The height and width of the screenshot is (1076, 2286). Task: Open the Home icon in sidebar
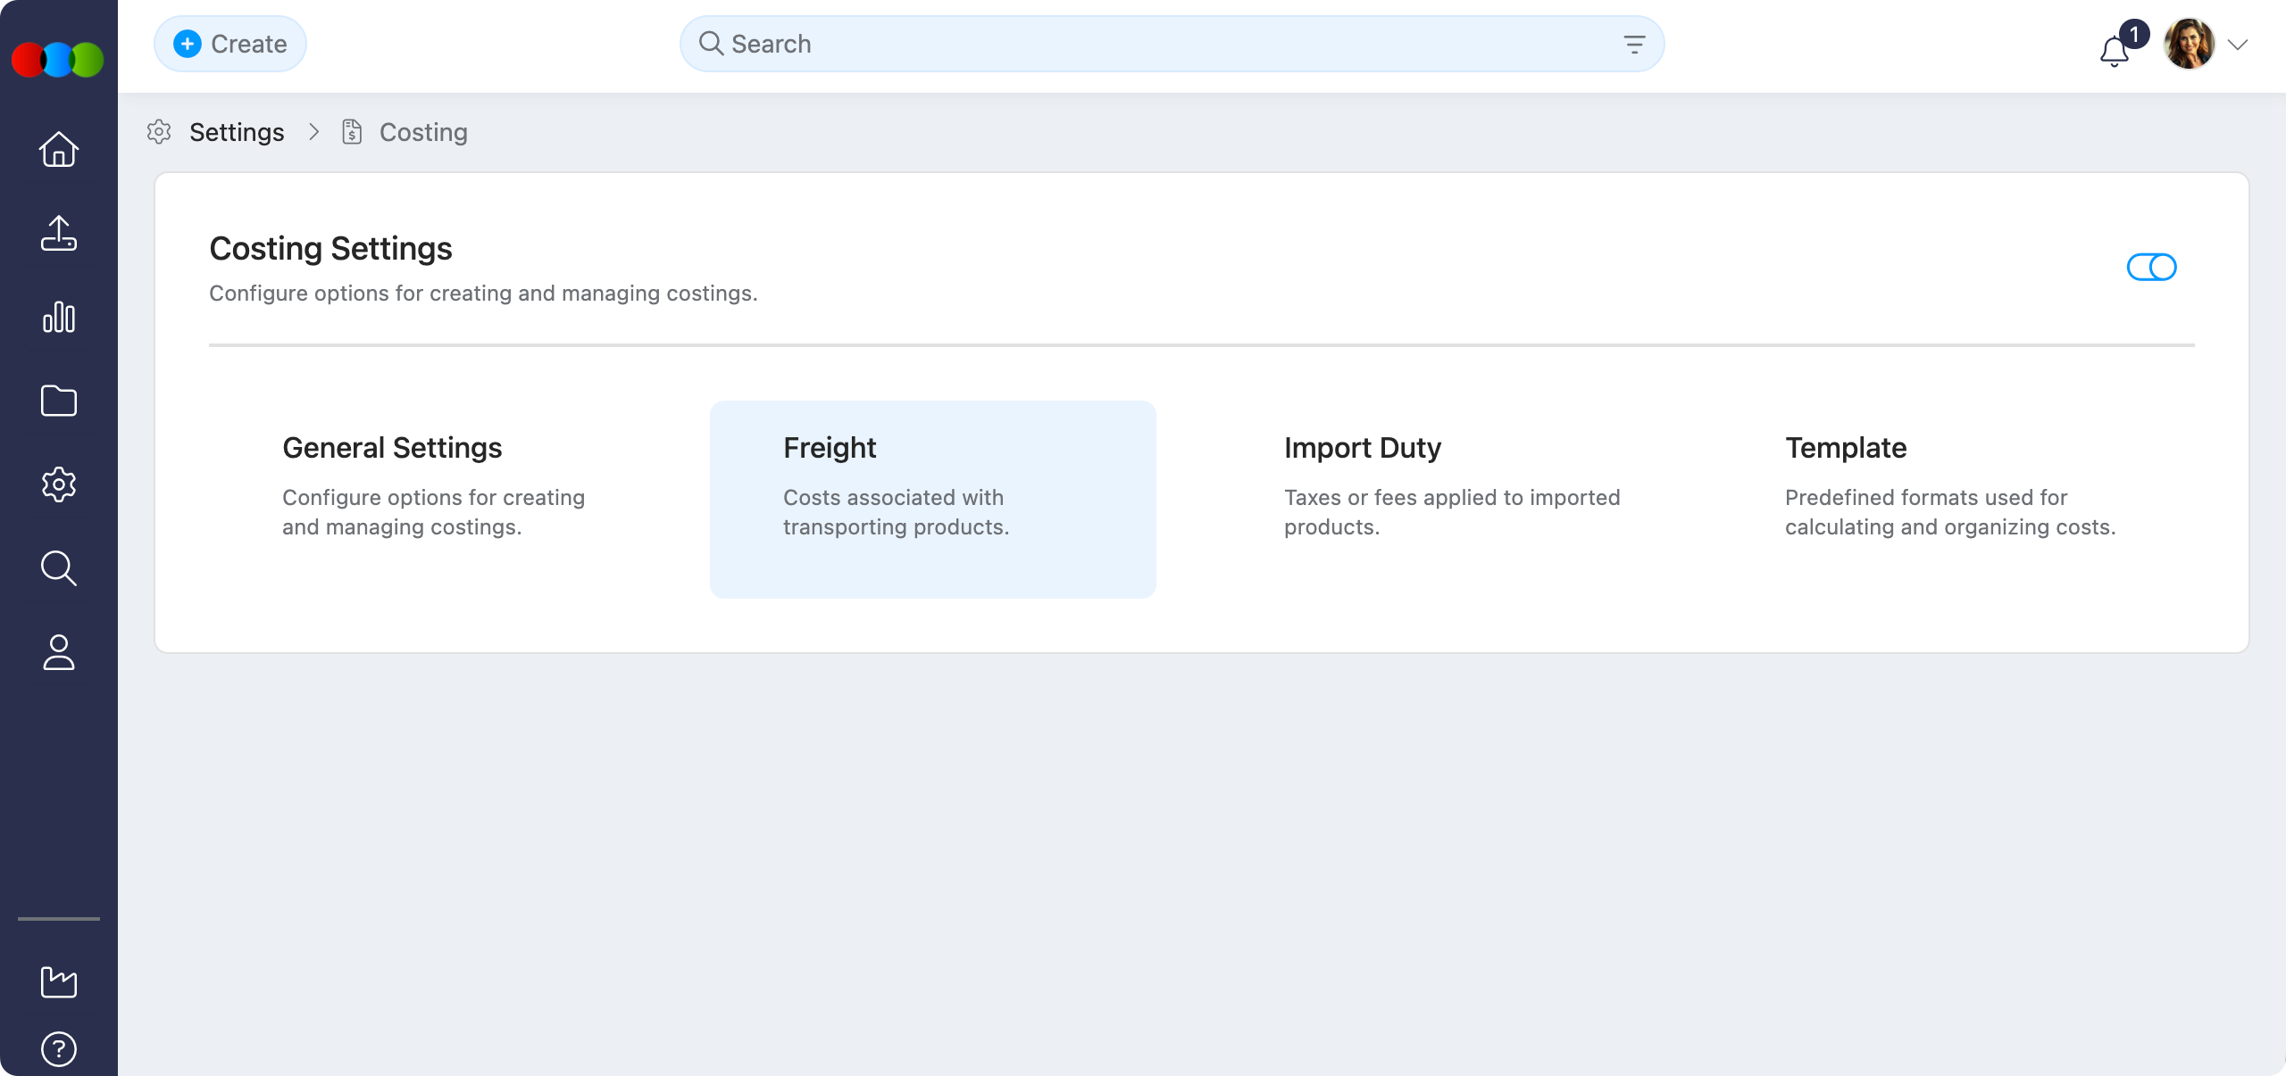(x=59, y=149)
